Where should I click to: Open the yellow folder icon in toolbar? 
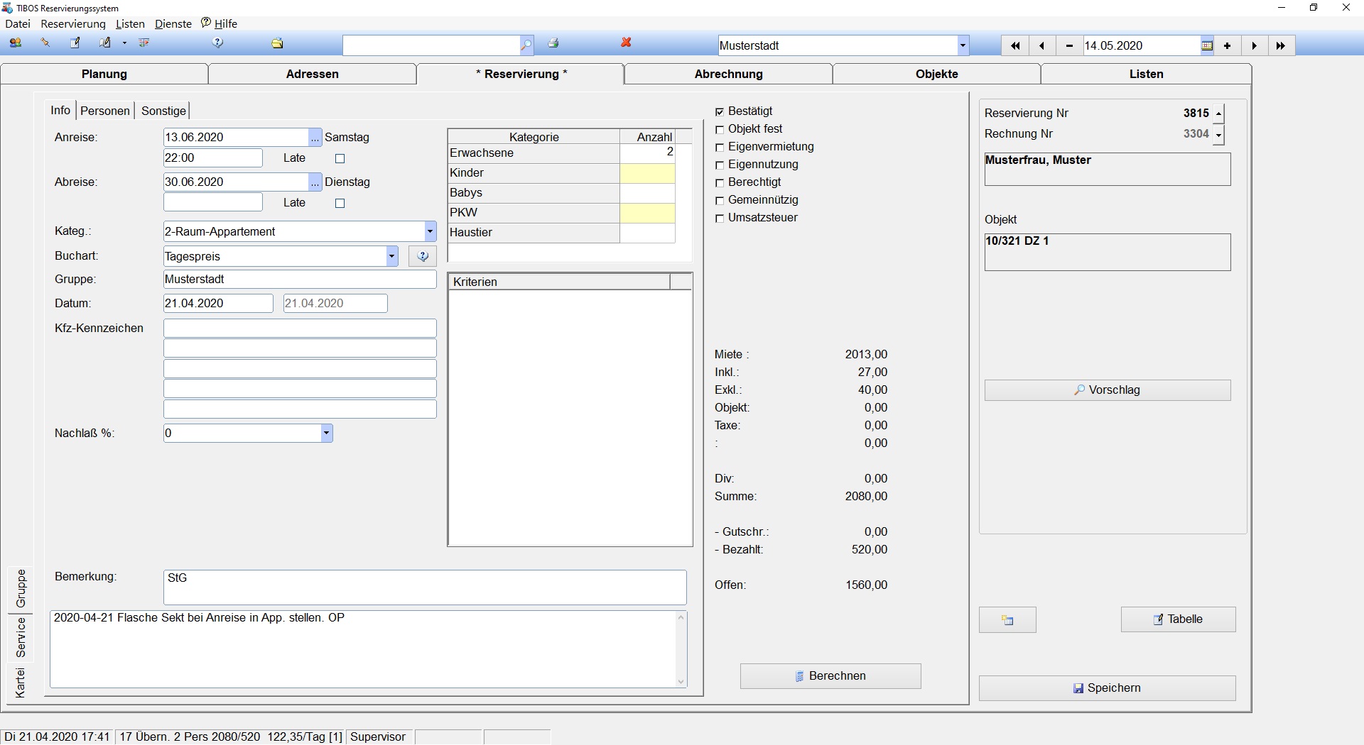(x=277, y=43)
